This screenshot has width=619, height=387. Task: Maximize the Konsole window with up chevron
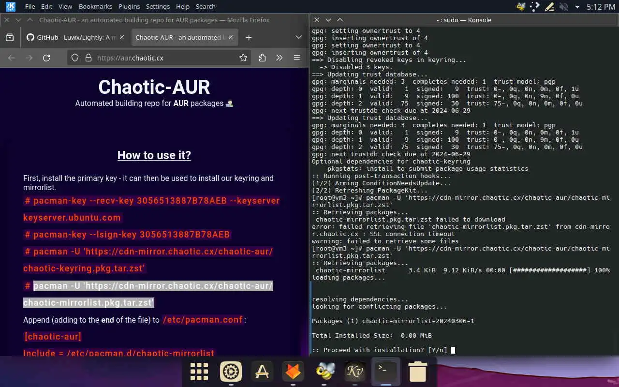[339, 20]
